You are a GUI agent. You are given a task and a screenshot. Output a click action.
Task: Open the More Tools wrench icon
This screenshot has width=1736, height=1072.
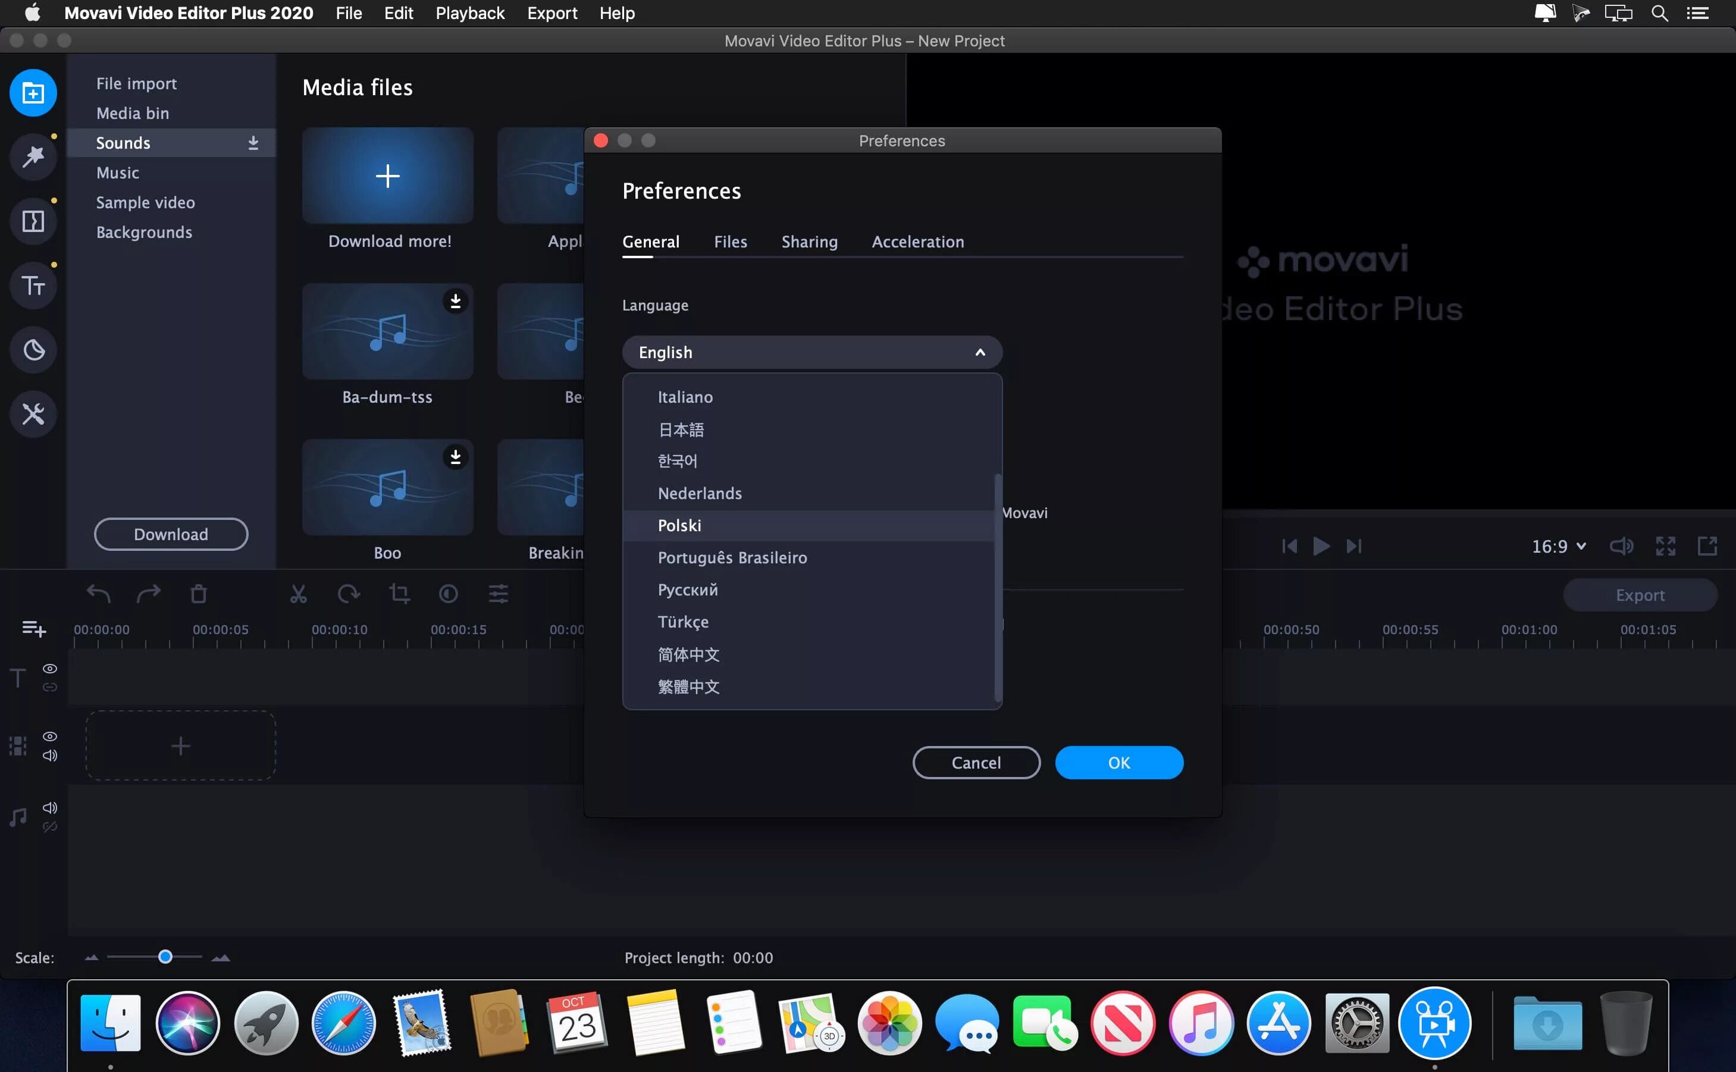(33, 414)
